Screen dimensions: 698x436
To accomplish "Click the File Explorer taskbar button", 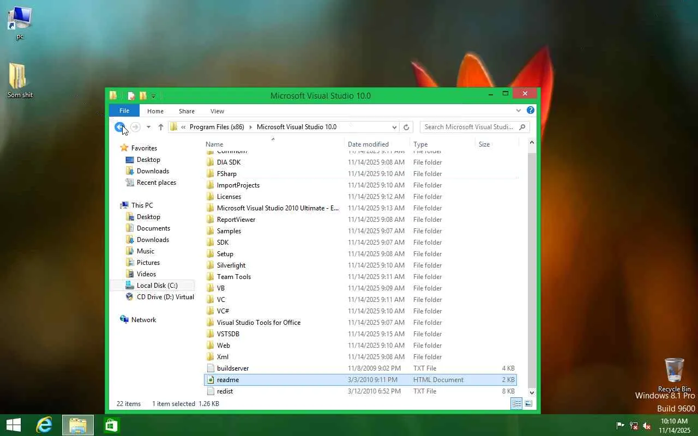I will pyautogui.click(x=78, y=425).
